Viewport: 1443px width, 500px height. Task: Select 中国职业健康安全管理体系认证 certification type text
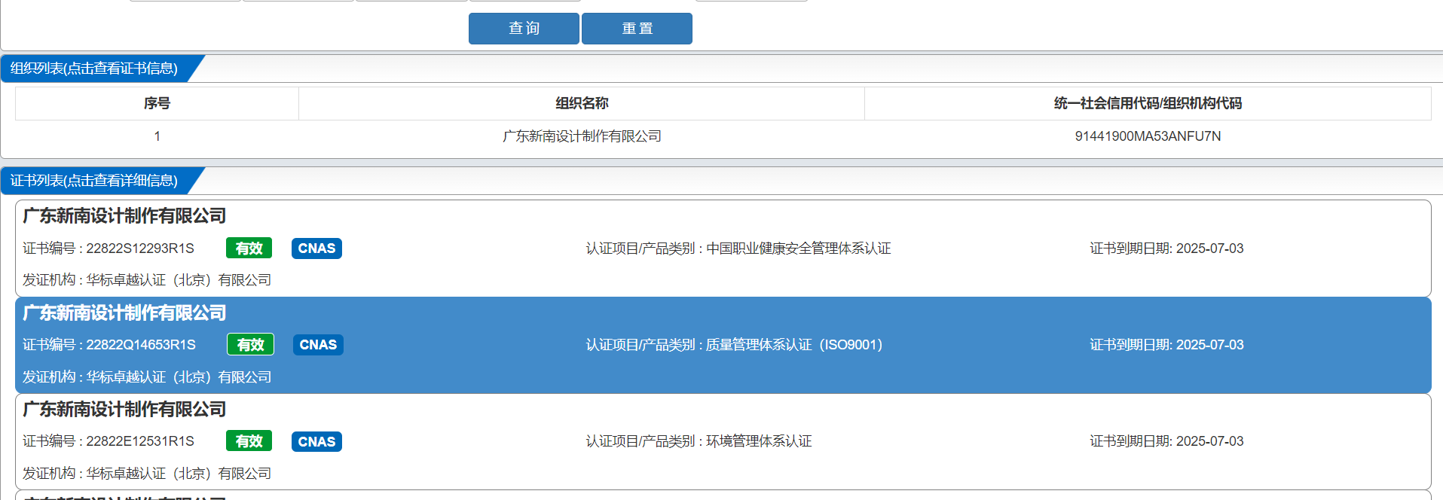tap(799, 248)
